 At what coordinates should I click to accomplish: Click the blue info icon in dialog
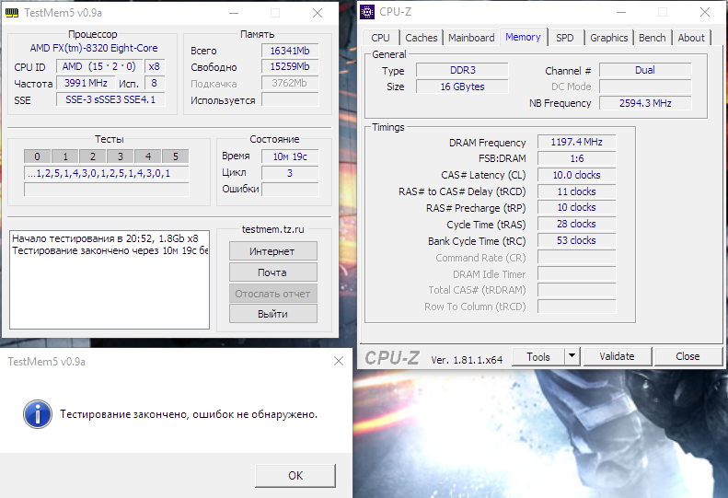38,414
